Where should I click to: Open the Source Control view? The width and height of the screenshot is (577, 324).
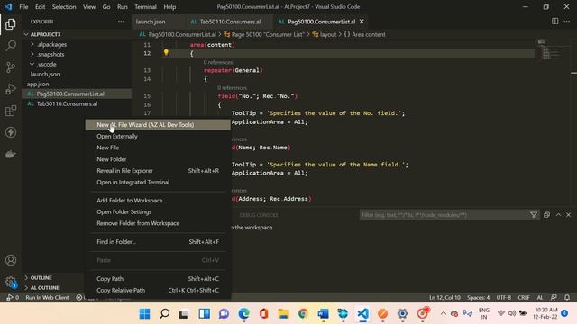click(x=11, y=67)
